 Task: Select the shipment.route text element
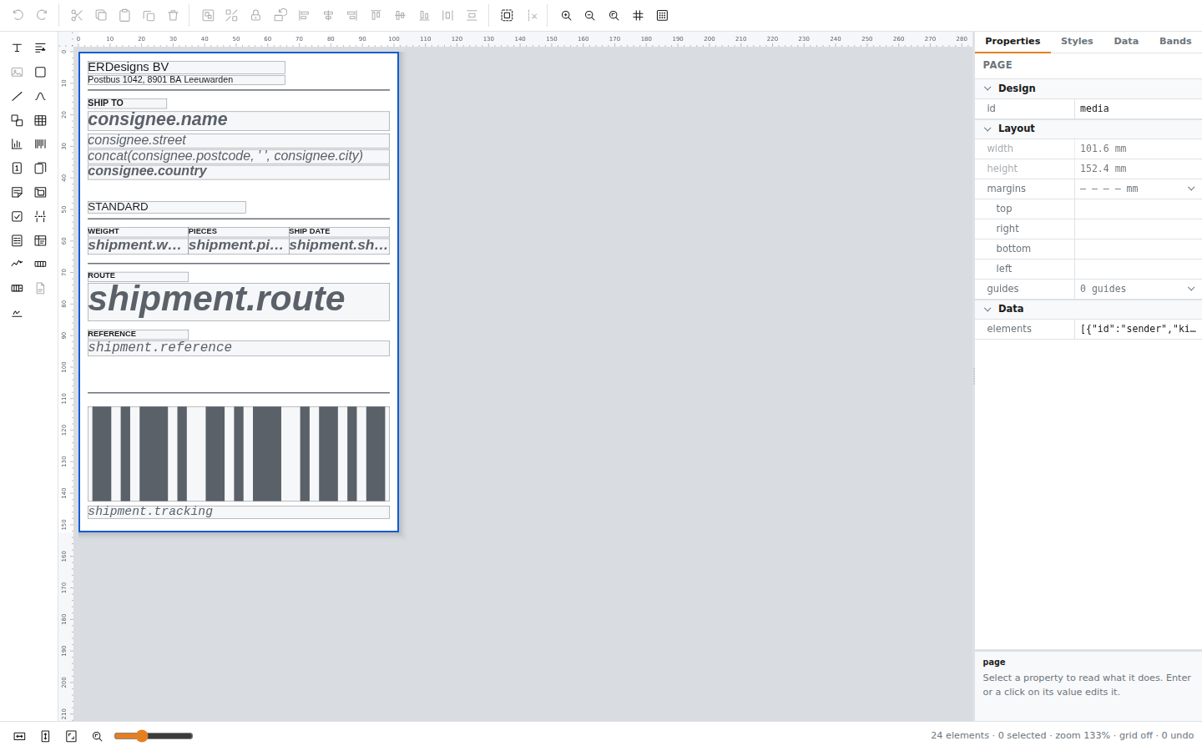[x=239, y=301]
